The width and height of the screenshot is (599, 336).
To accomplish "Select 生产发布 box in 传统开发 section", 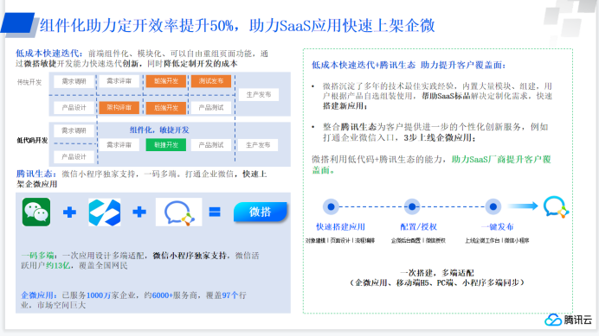I will click(x=259, y=95).
